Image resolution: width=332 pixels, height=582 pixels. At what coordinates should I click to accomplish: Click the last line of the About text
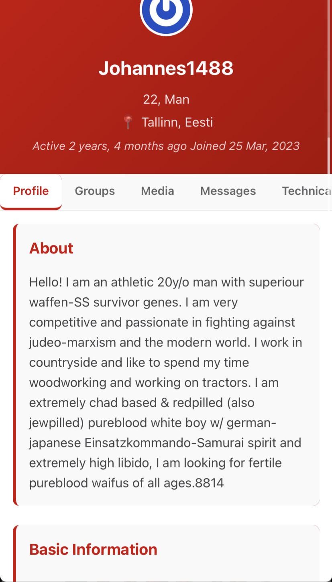126,482
